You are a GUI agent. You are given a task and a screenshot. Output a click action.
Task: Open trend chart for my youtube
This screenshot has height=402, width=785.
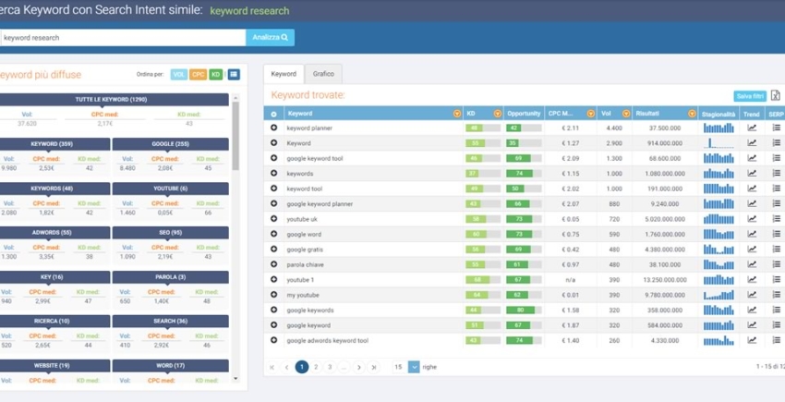pyautogui.click(x=752, y=295)
